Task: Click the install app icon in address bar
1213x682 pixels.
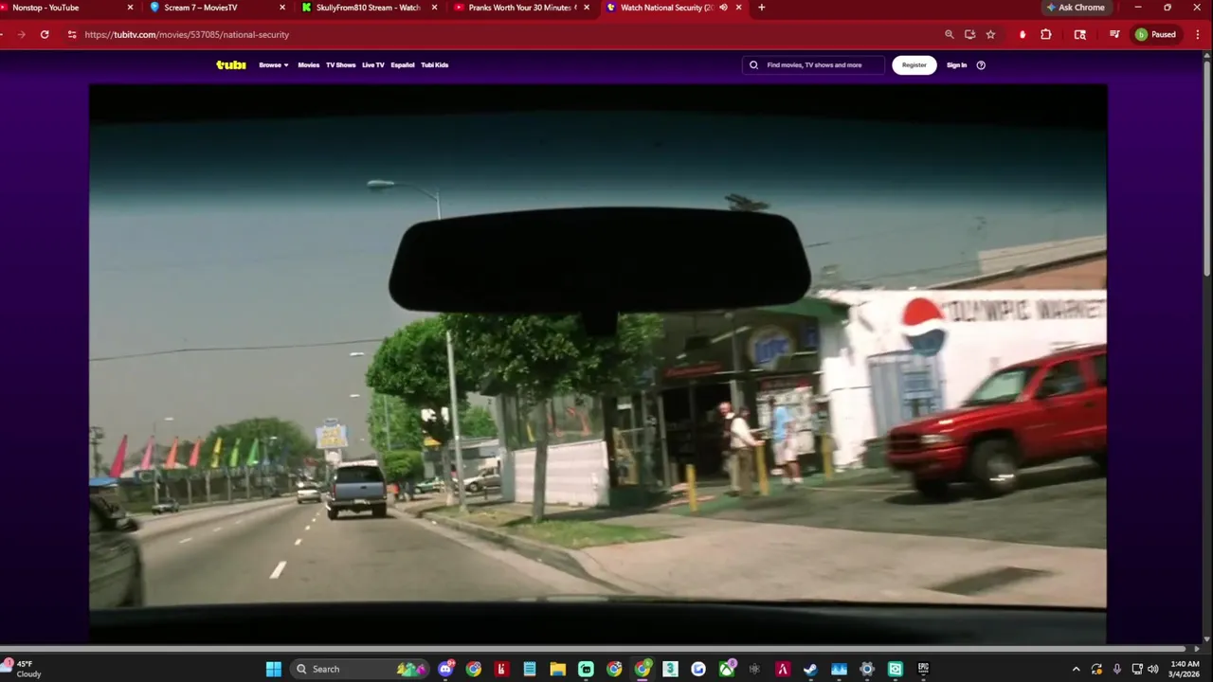Action: tap(970, 34)
